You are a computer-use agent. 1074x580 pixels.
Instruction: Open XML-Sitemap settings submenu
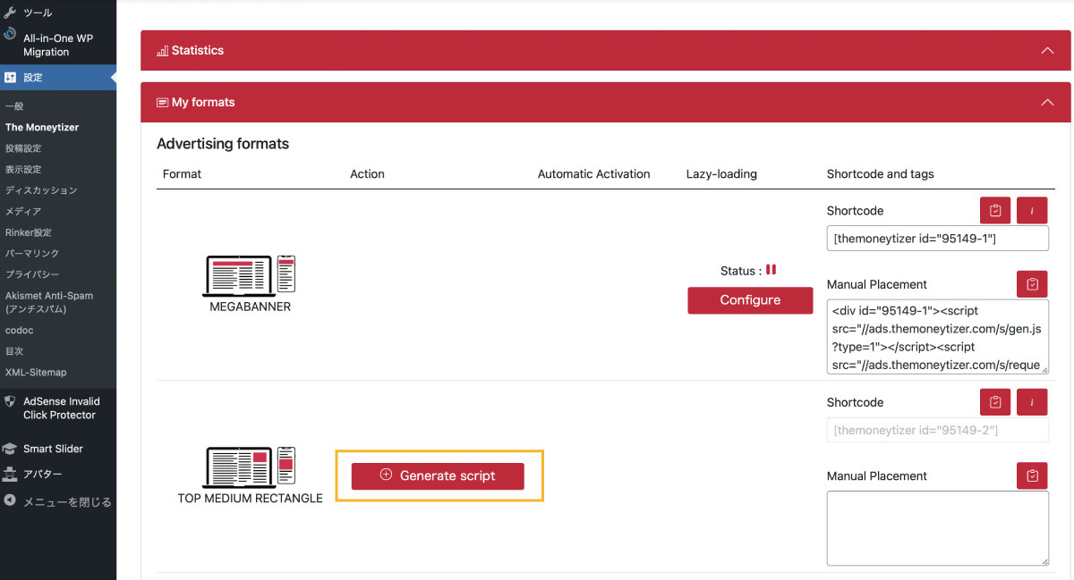pyautogui.click(x=36, y=373)
